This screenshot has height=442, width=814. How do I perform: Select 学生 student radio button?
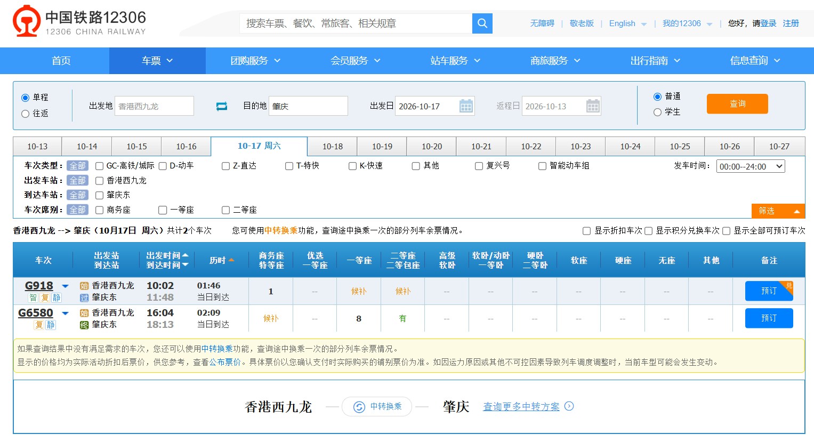point(657,112)
